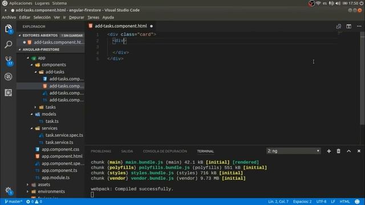Click the Ubuntu logo in the top panel
Image resolution: width=365 pixels, height=205 pixels.
(x=5, y=3)
